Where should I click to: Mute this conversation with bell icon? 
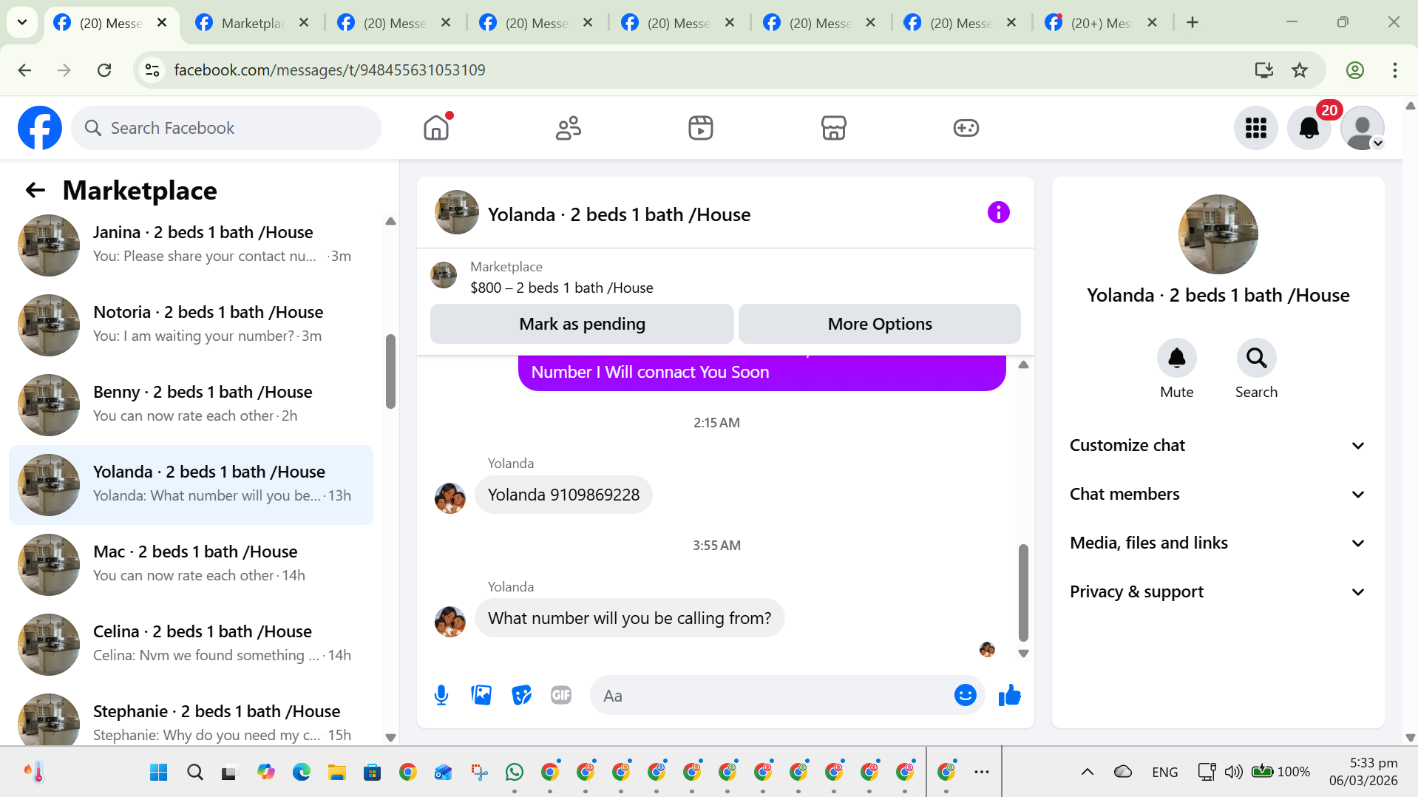[1176, 358]
